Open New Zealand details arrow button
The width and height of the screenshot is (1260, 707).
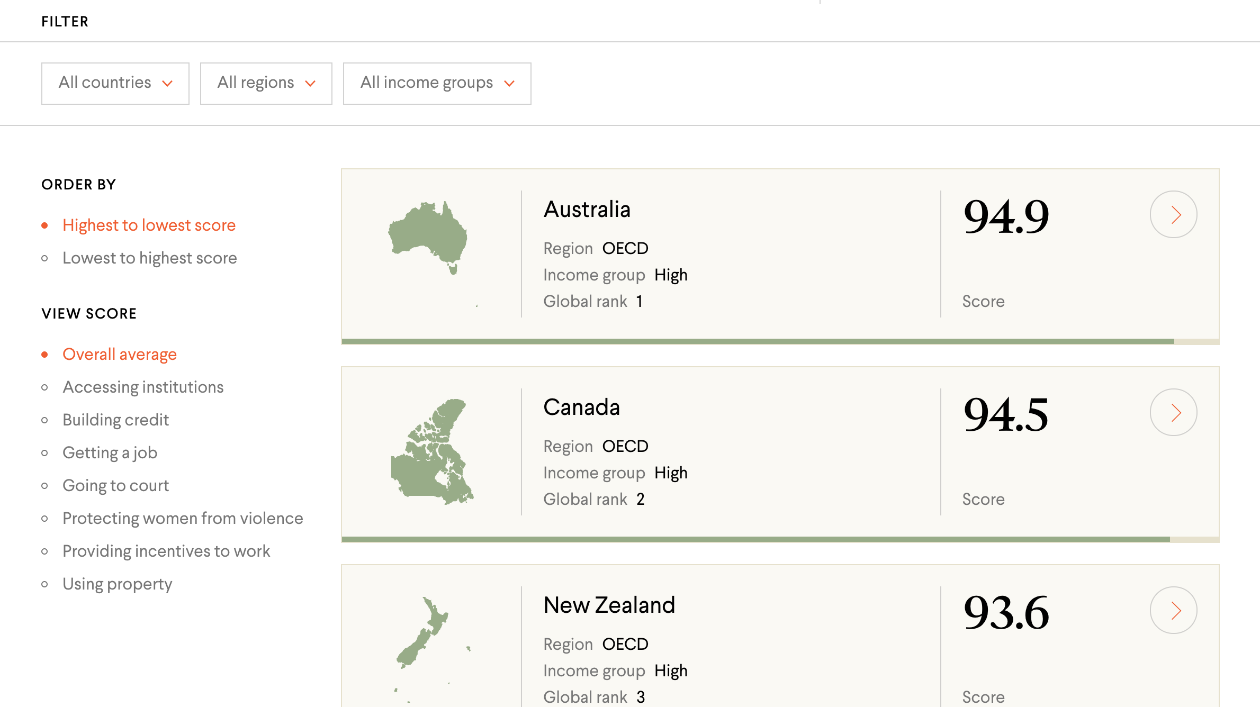pyautogui.click(x=1173, y=610)
